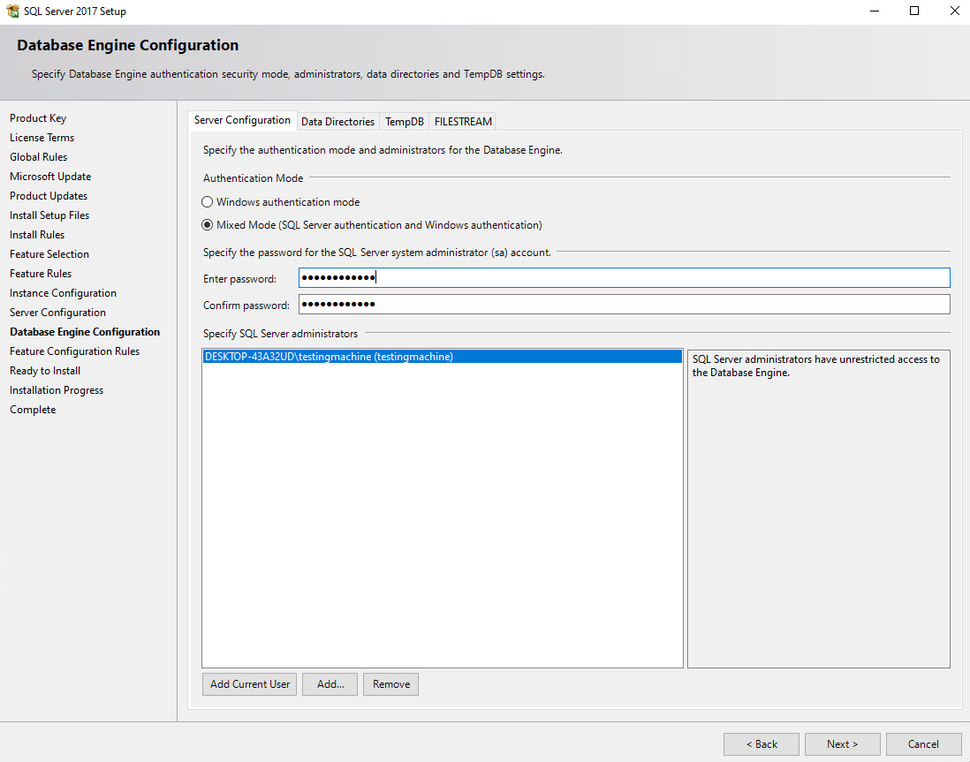The width and height of the screenshot is (970, 762).
Task: Click Global Rules step
Action: [x=38, y=157]
